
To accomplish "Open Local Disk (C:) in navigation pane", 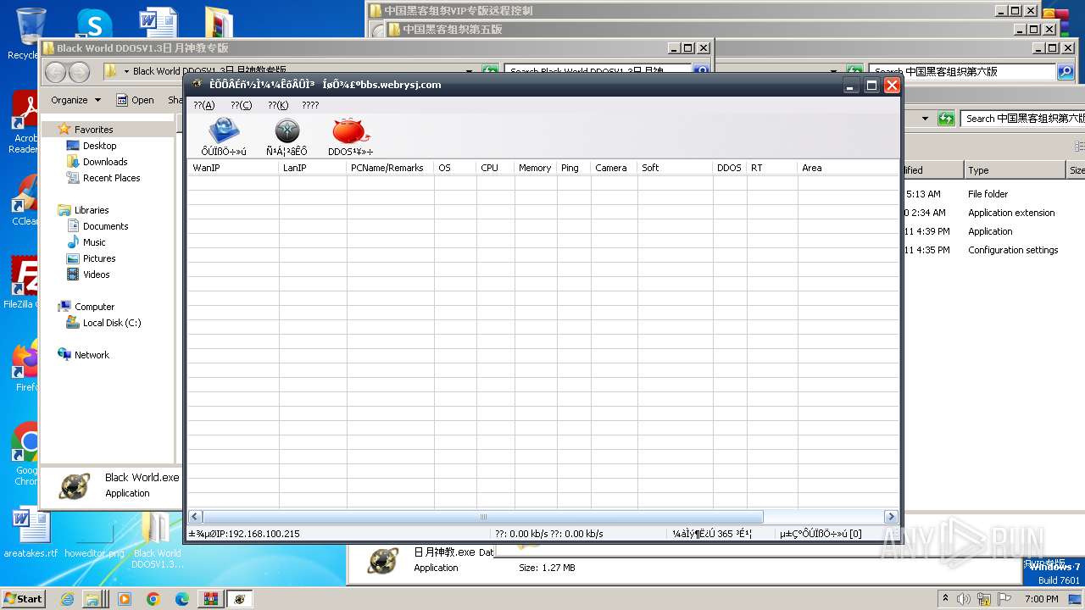I will [112, 323].
